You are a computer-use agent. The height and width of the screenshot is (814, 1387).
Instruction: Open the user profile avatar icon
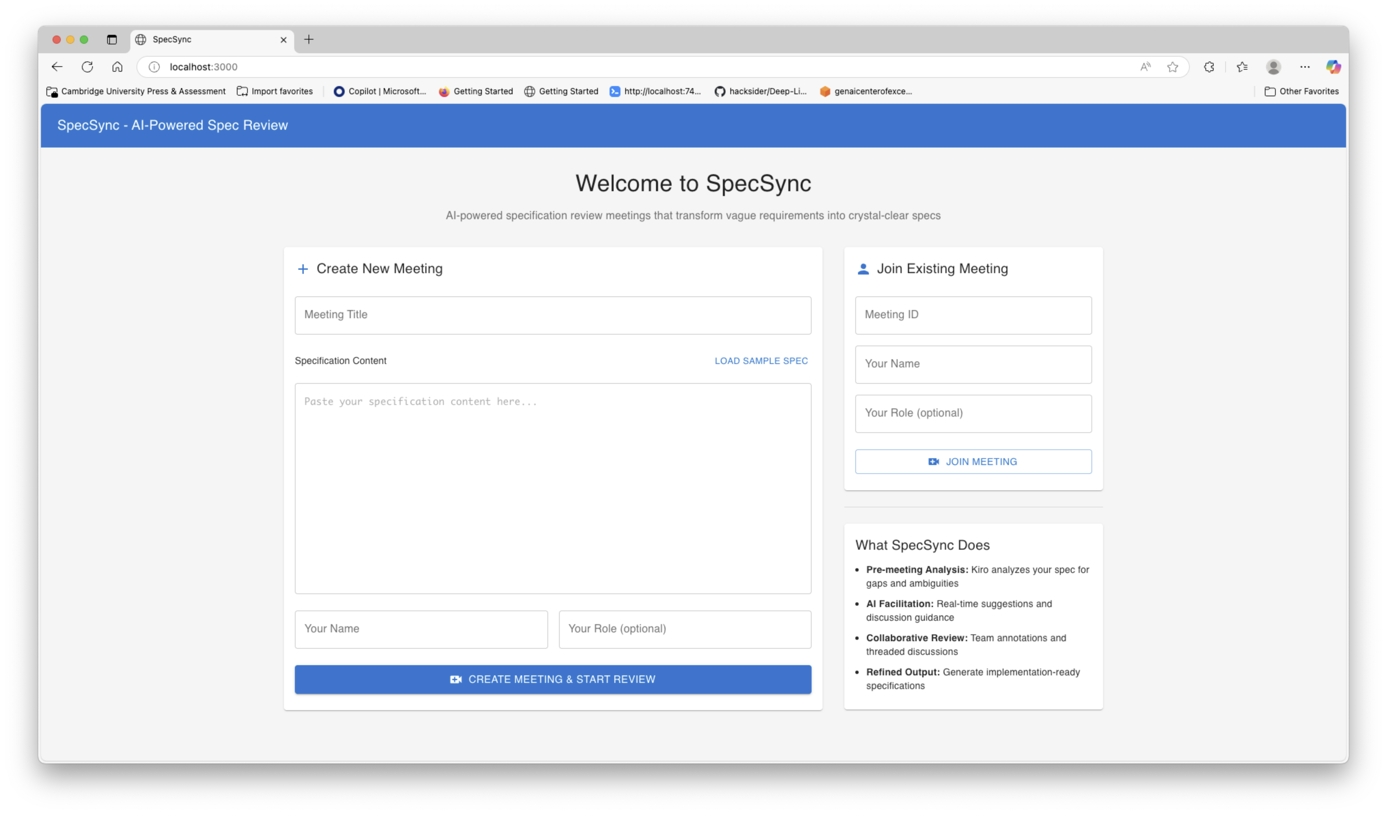1273,67
